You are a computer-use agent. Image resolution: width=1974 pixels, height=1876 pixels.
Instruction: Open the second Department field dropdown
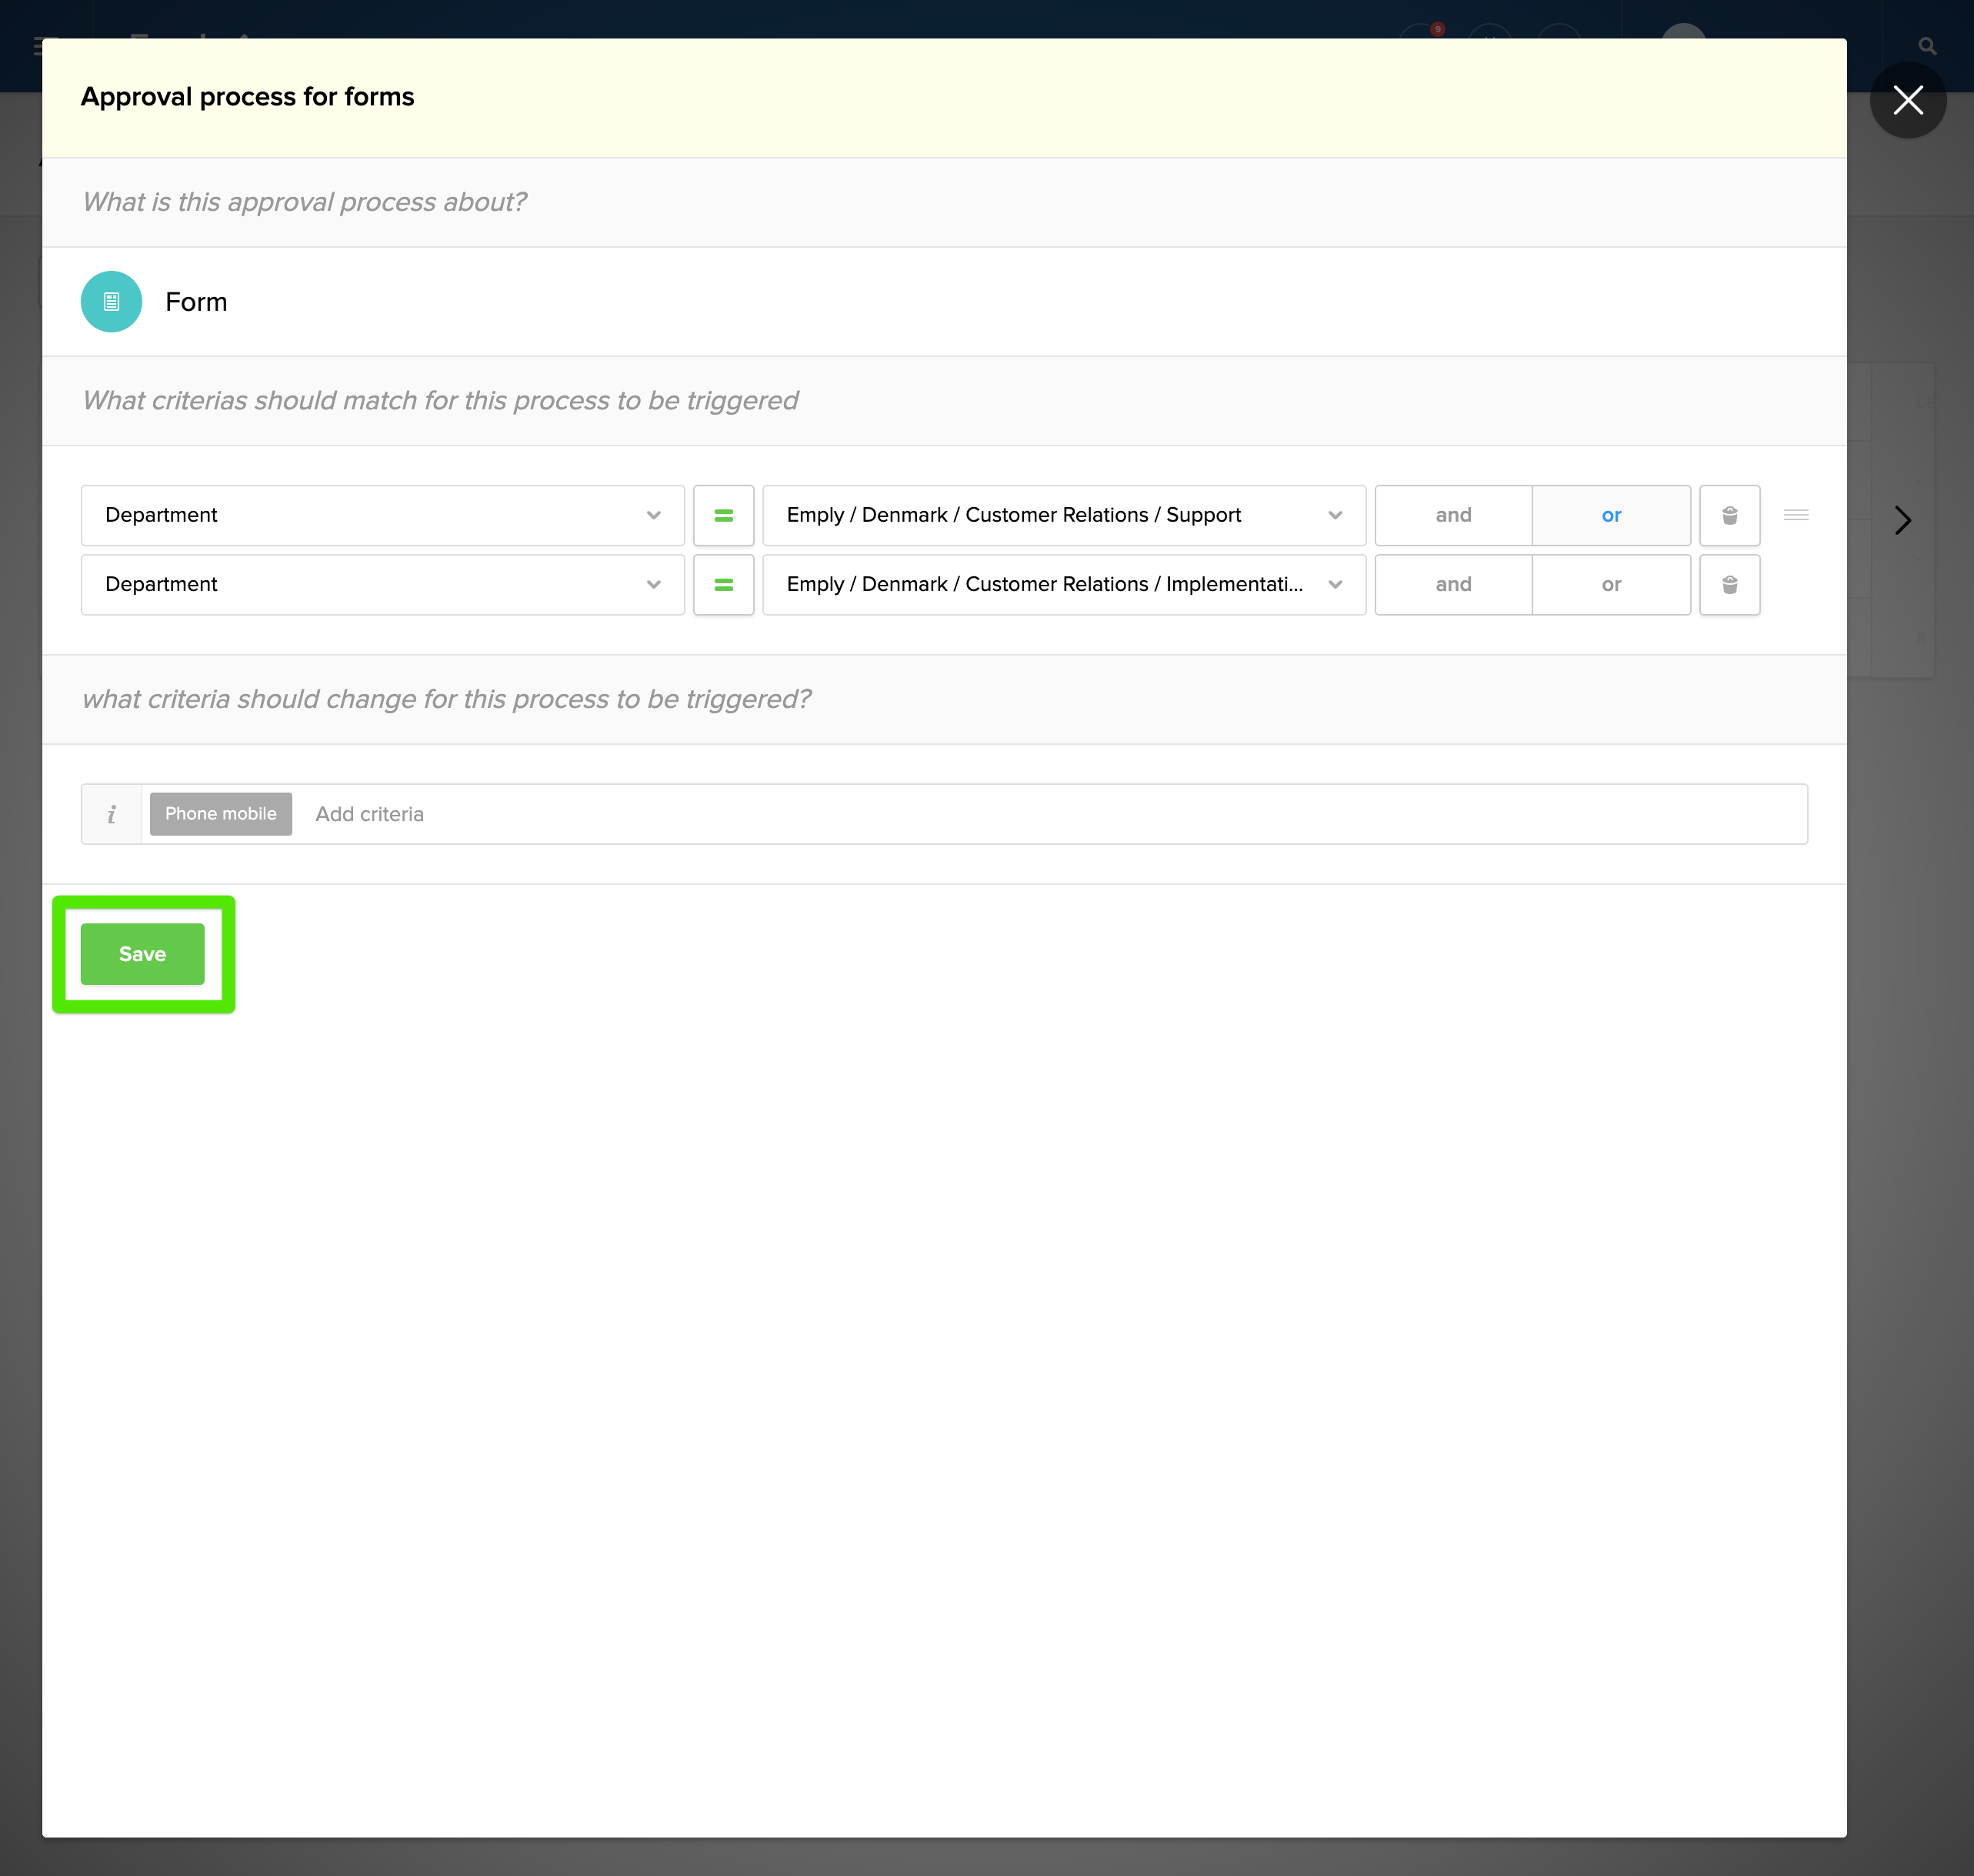click(382, 584)
